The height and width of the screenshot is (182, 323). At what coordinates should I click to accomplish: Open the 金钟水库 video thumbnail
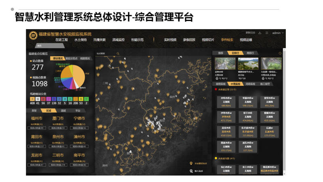225,64
